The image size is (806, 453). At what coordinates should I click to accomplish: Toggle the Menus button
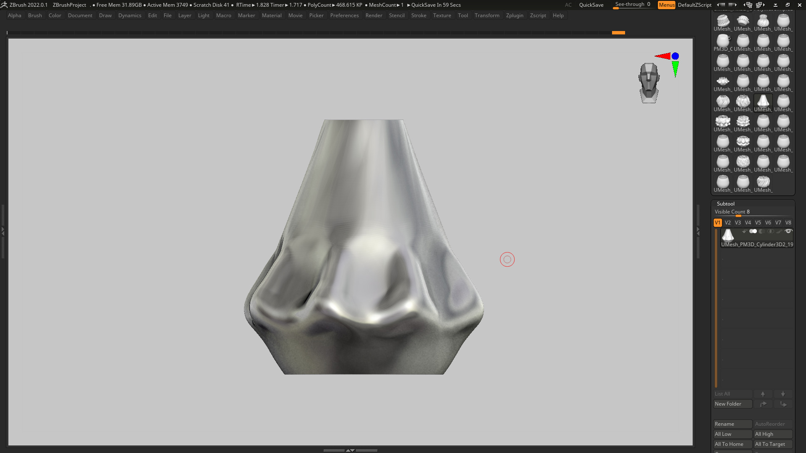click(x=666, y=5)
